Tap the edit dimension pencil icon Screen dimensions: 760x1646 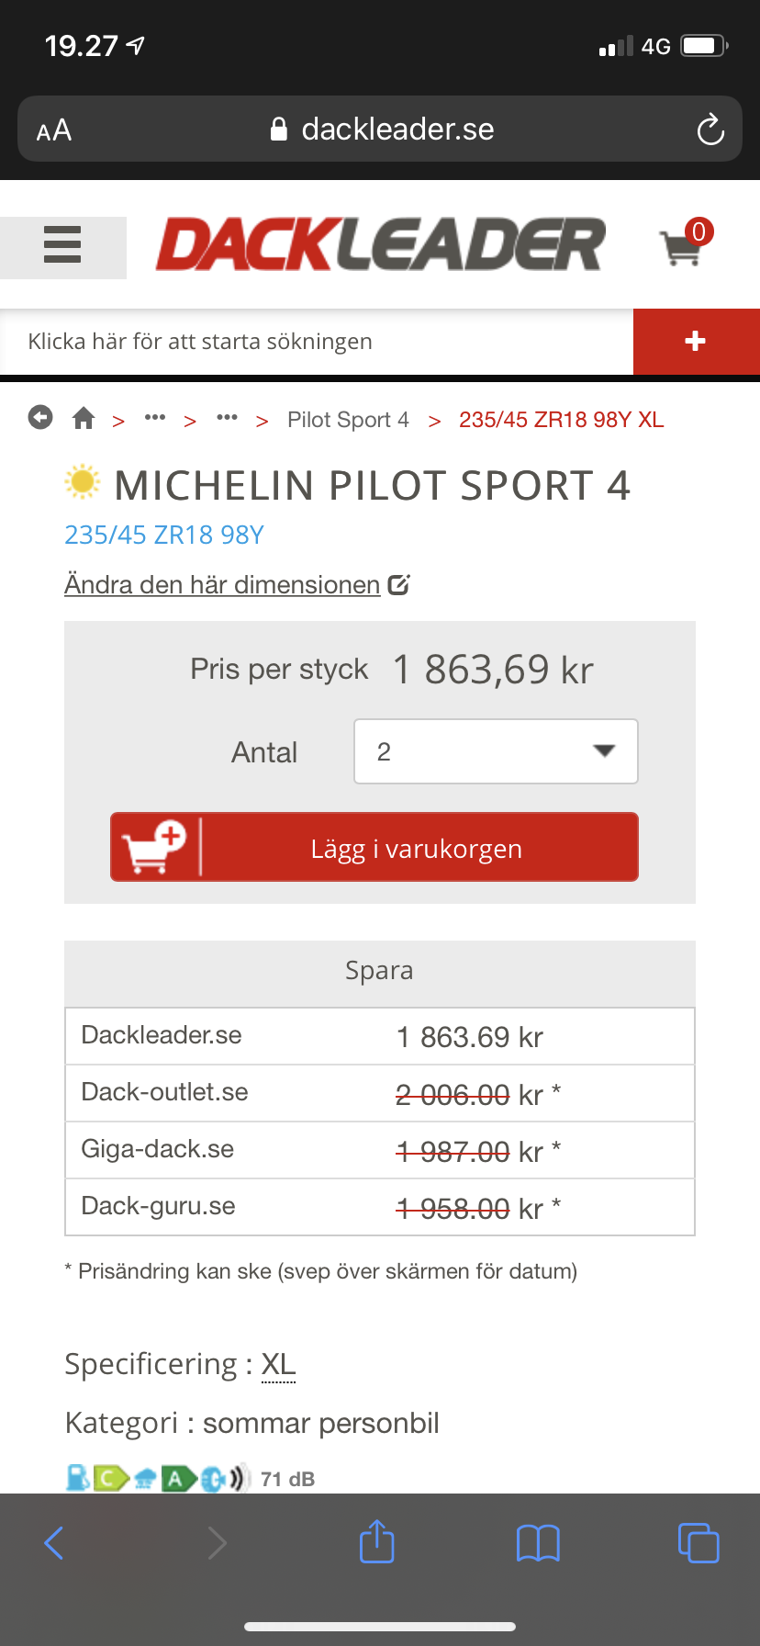[398, 585]
